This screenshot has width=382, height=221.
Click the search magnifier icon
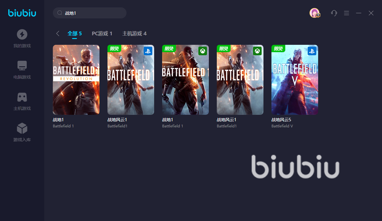click(x=60, y=13)
